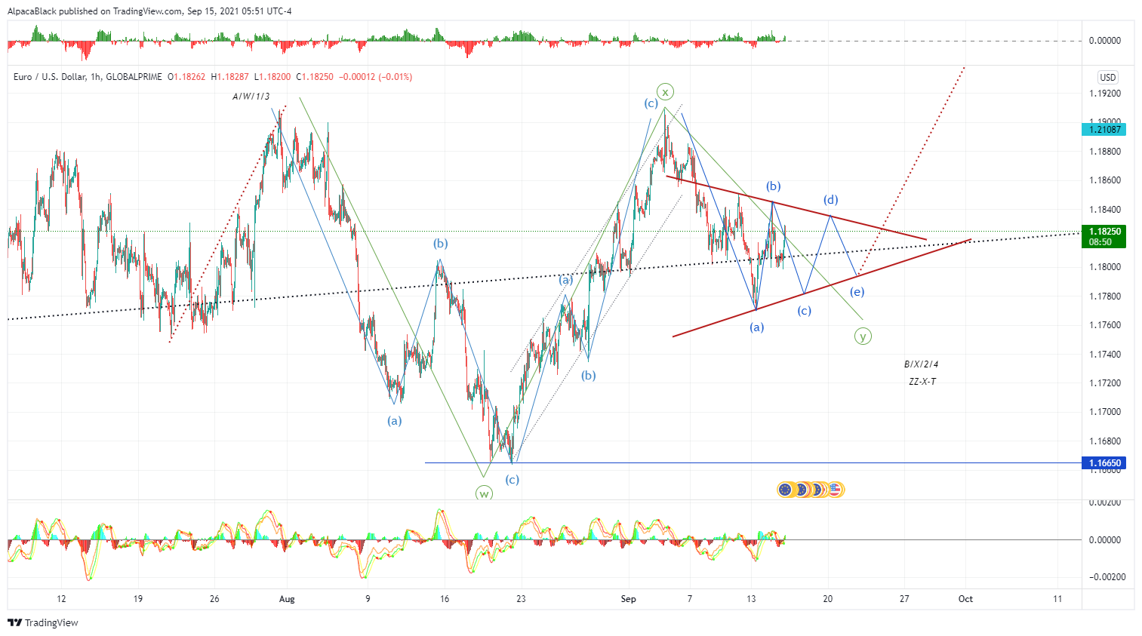The image size is (1142, 636).
Task: Click the 1.17000 price scale value
Action: click(1104, 412)
